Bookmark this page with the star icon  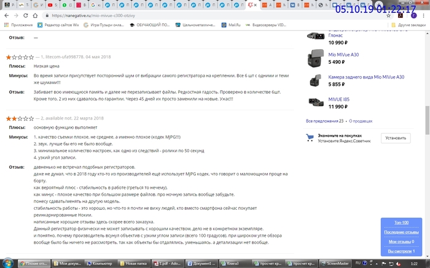tap(388, 15)
